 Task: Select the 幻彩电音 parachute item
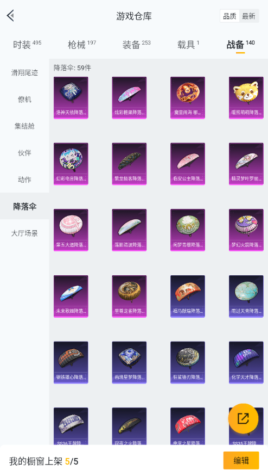[71, 164]
